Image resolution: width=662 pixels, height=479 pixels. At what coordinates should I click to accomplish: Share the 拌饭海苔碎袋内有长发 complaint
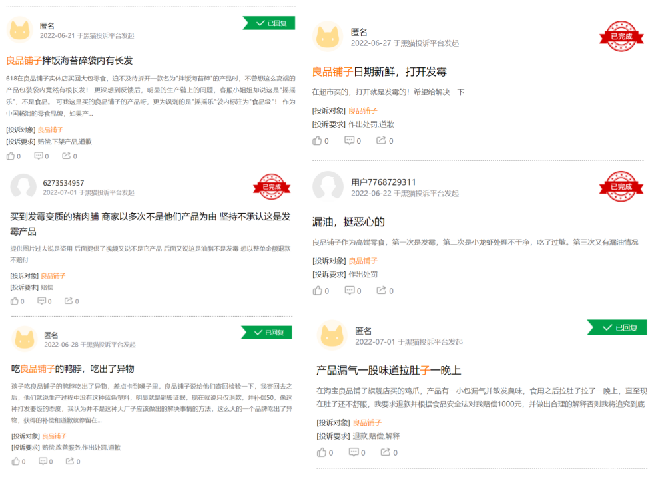(x=70, y=156)
